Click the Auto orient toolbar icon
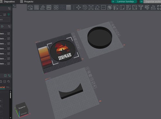Screen dimensions: 161x119 pyautogui.click(x=43, y=7)
